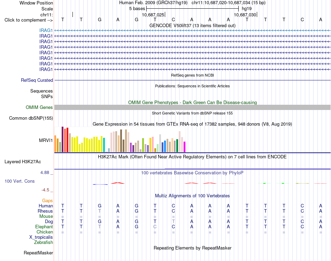The height and width of the screenshot is (261, 331).
Task: Click the GTEx Gene Expression track title
Action: click(x=192, y=124)
